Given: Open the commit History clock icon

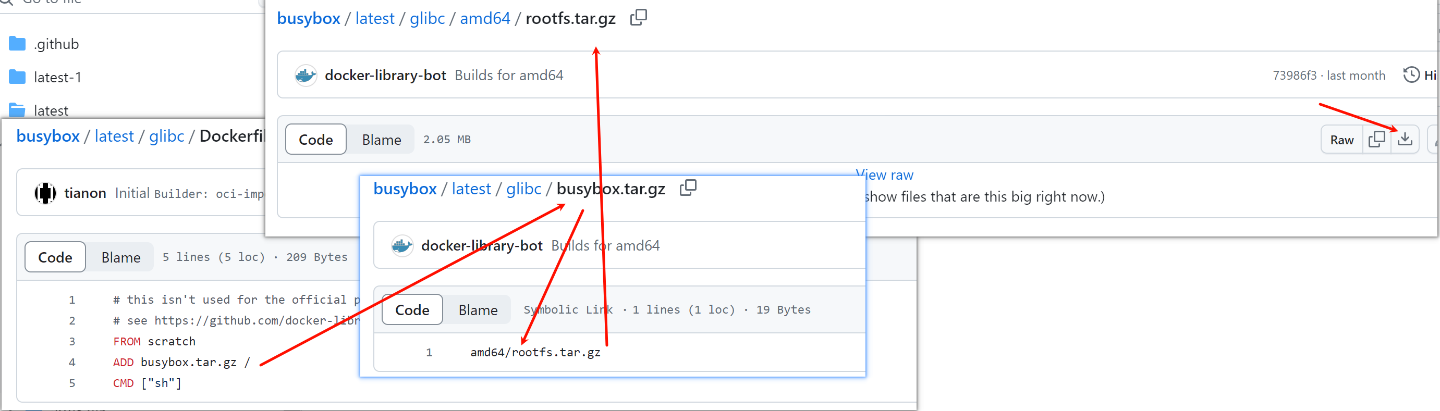Looking at the screenshot, I should pyautogui.click(x=1411, y=75).
